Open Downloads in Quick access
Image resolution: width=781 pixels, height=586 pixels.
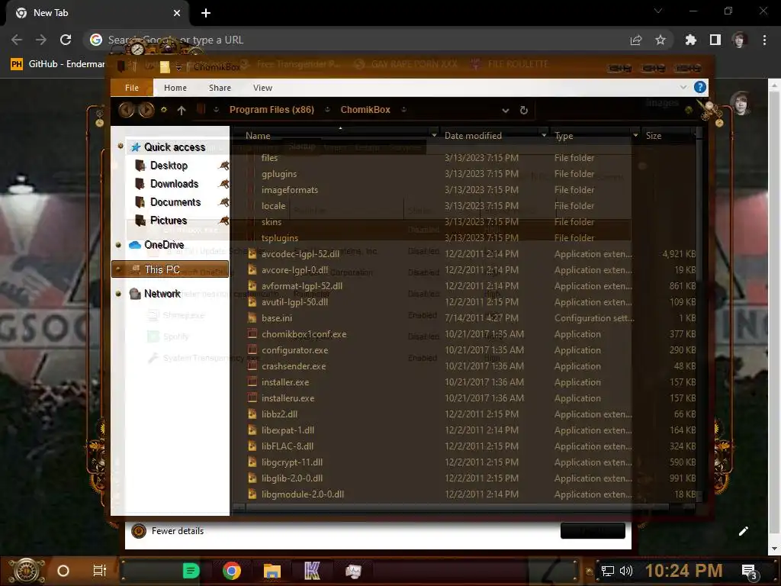pyautogui.click(x=175, y=184)
